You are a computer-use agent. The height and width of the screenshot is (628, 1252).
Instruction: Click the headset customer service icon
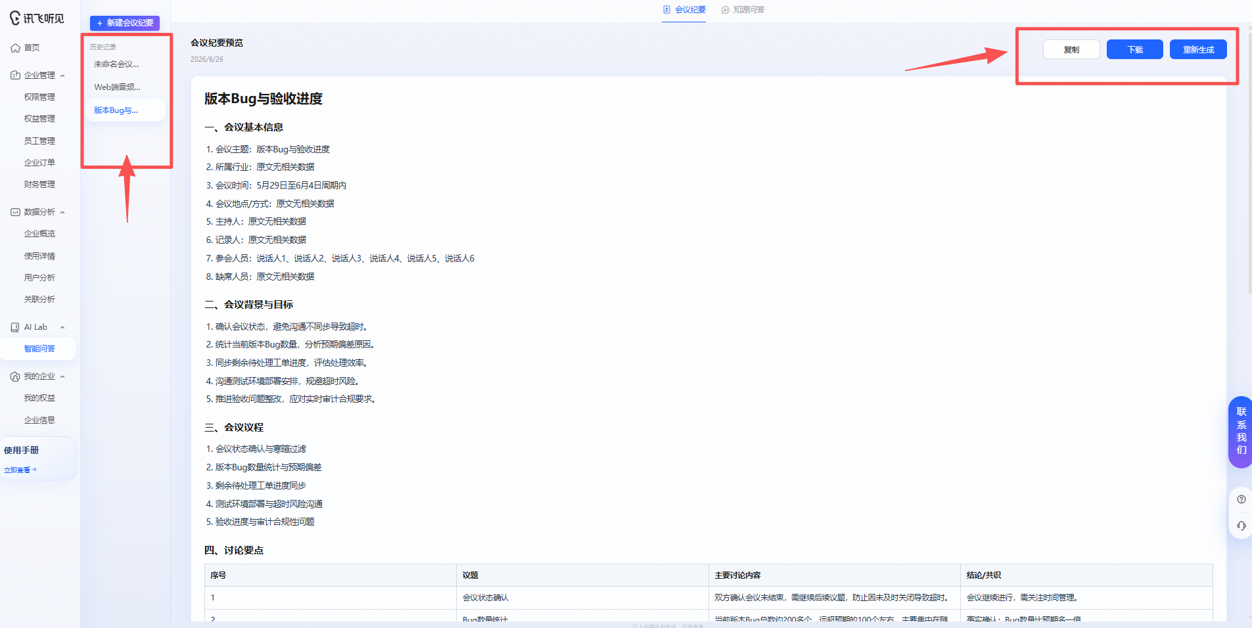coord(1241,526)
